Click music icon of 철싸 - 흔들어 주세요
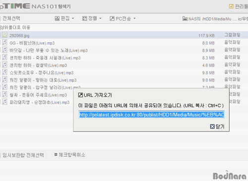 (4, 95)
